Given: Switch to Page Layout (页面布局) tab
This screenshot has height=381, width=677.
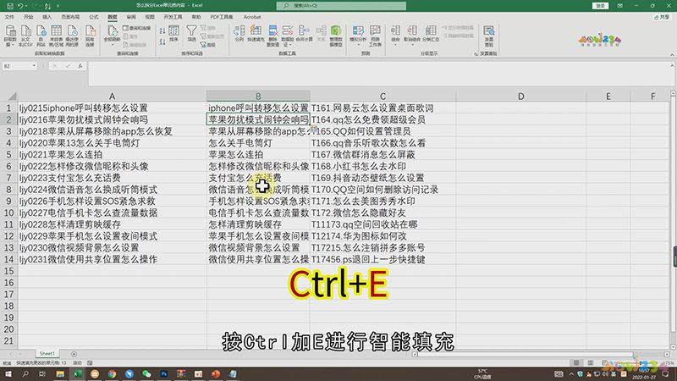Looking at the screenshot, I should pyautogui.click(x=70, y=17).
